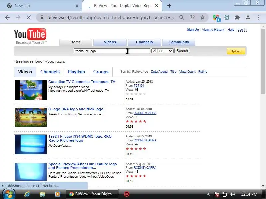Open Windows Media Player taskbar icon
This screenshot has height=199, width=266.
tap(57, 194)
